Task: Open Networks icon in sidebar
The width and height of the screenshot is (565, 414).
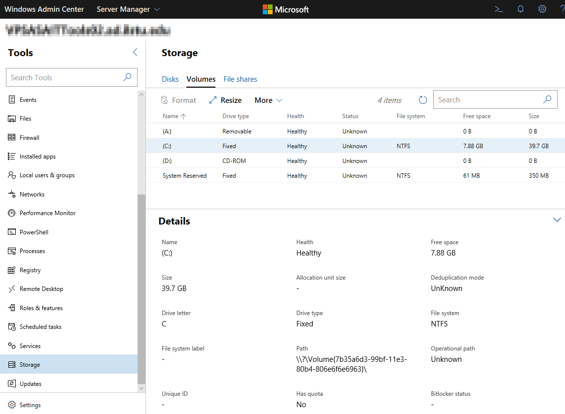Action: (12, 194)
